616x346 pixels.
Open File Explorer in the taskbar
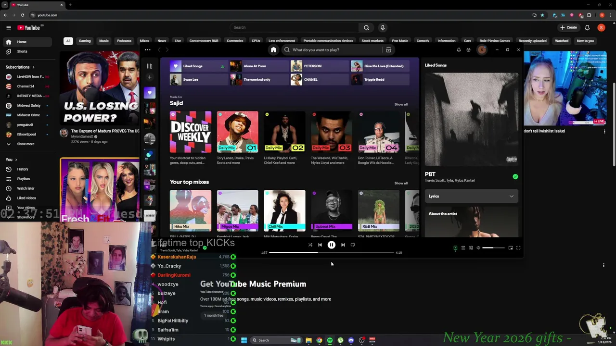click(308, 340)
